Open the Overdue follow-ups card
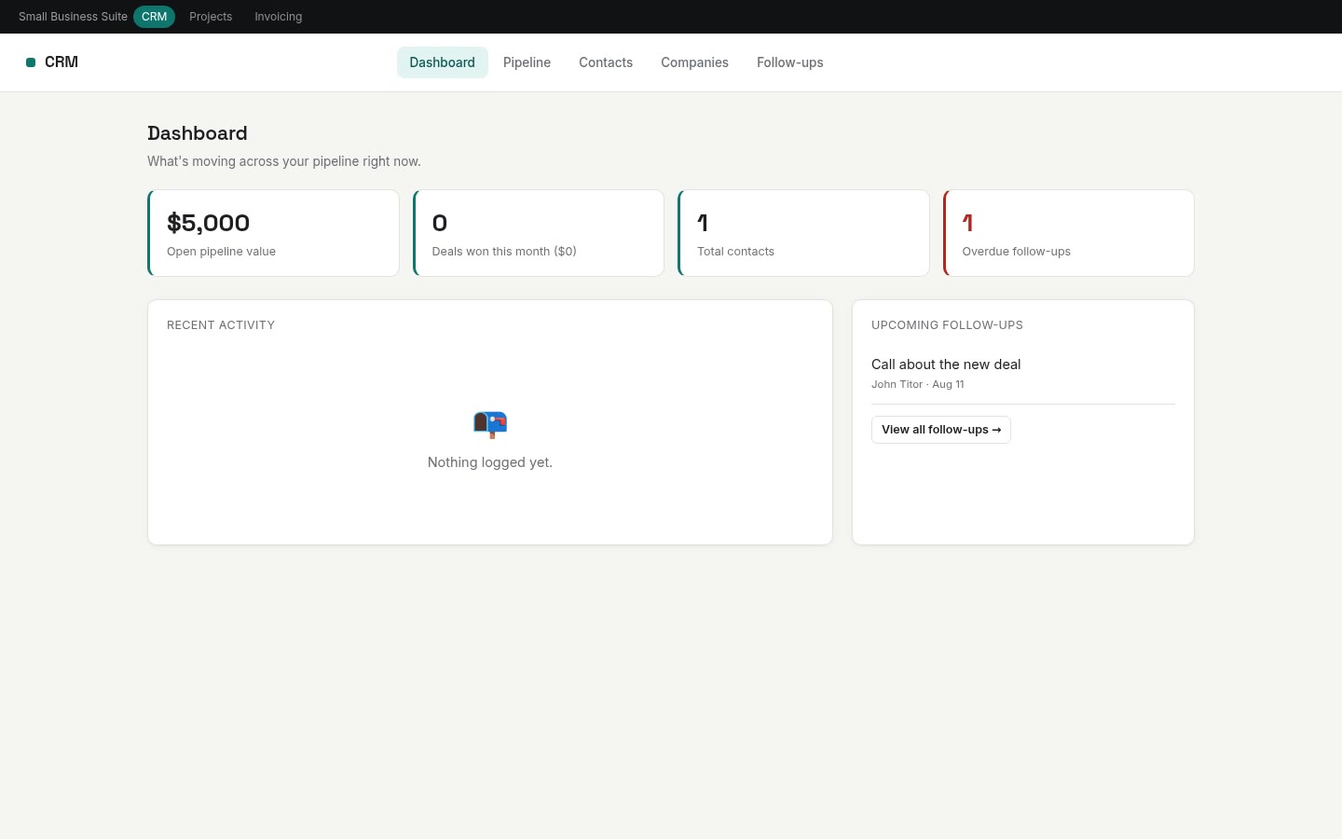This screenshot has height=839, width=1342. [1069, 233]
